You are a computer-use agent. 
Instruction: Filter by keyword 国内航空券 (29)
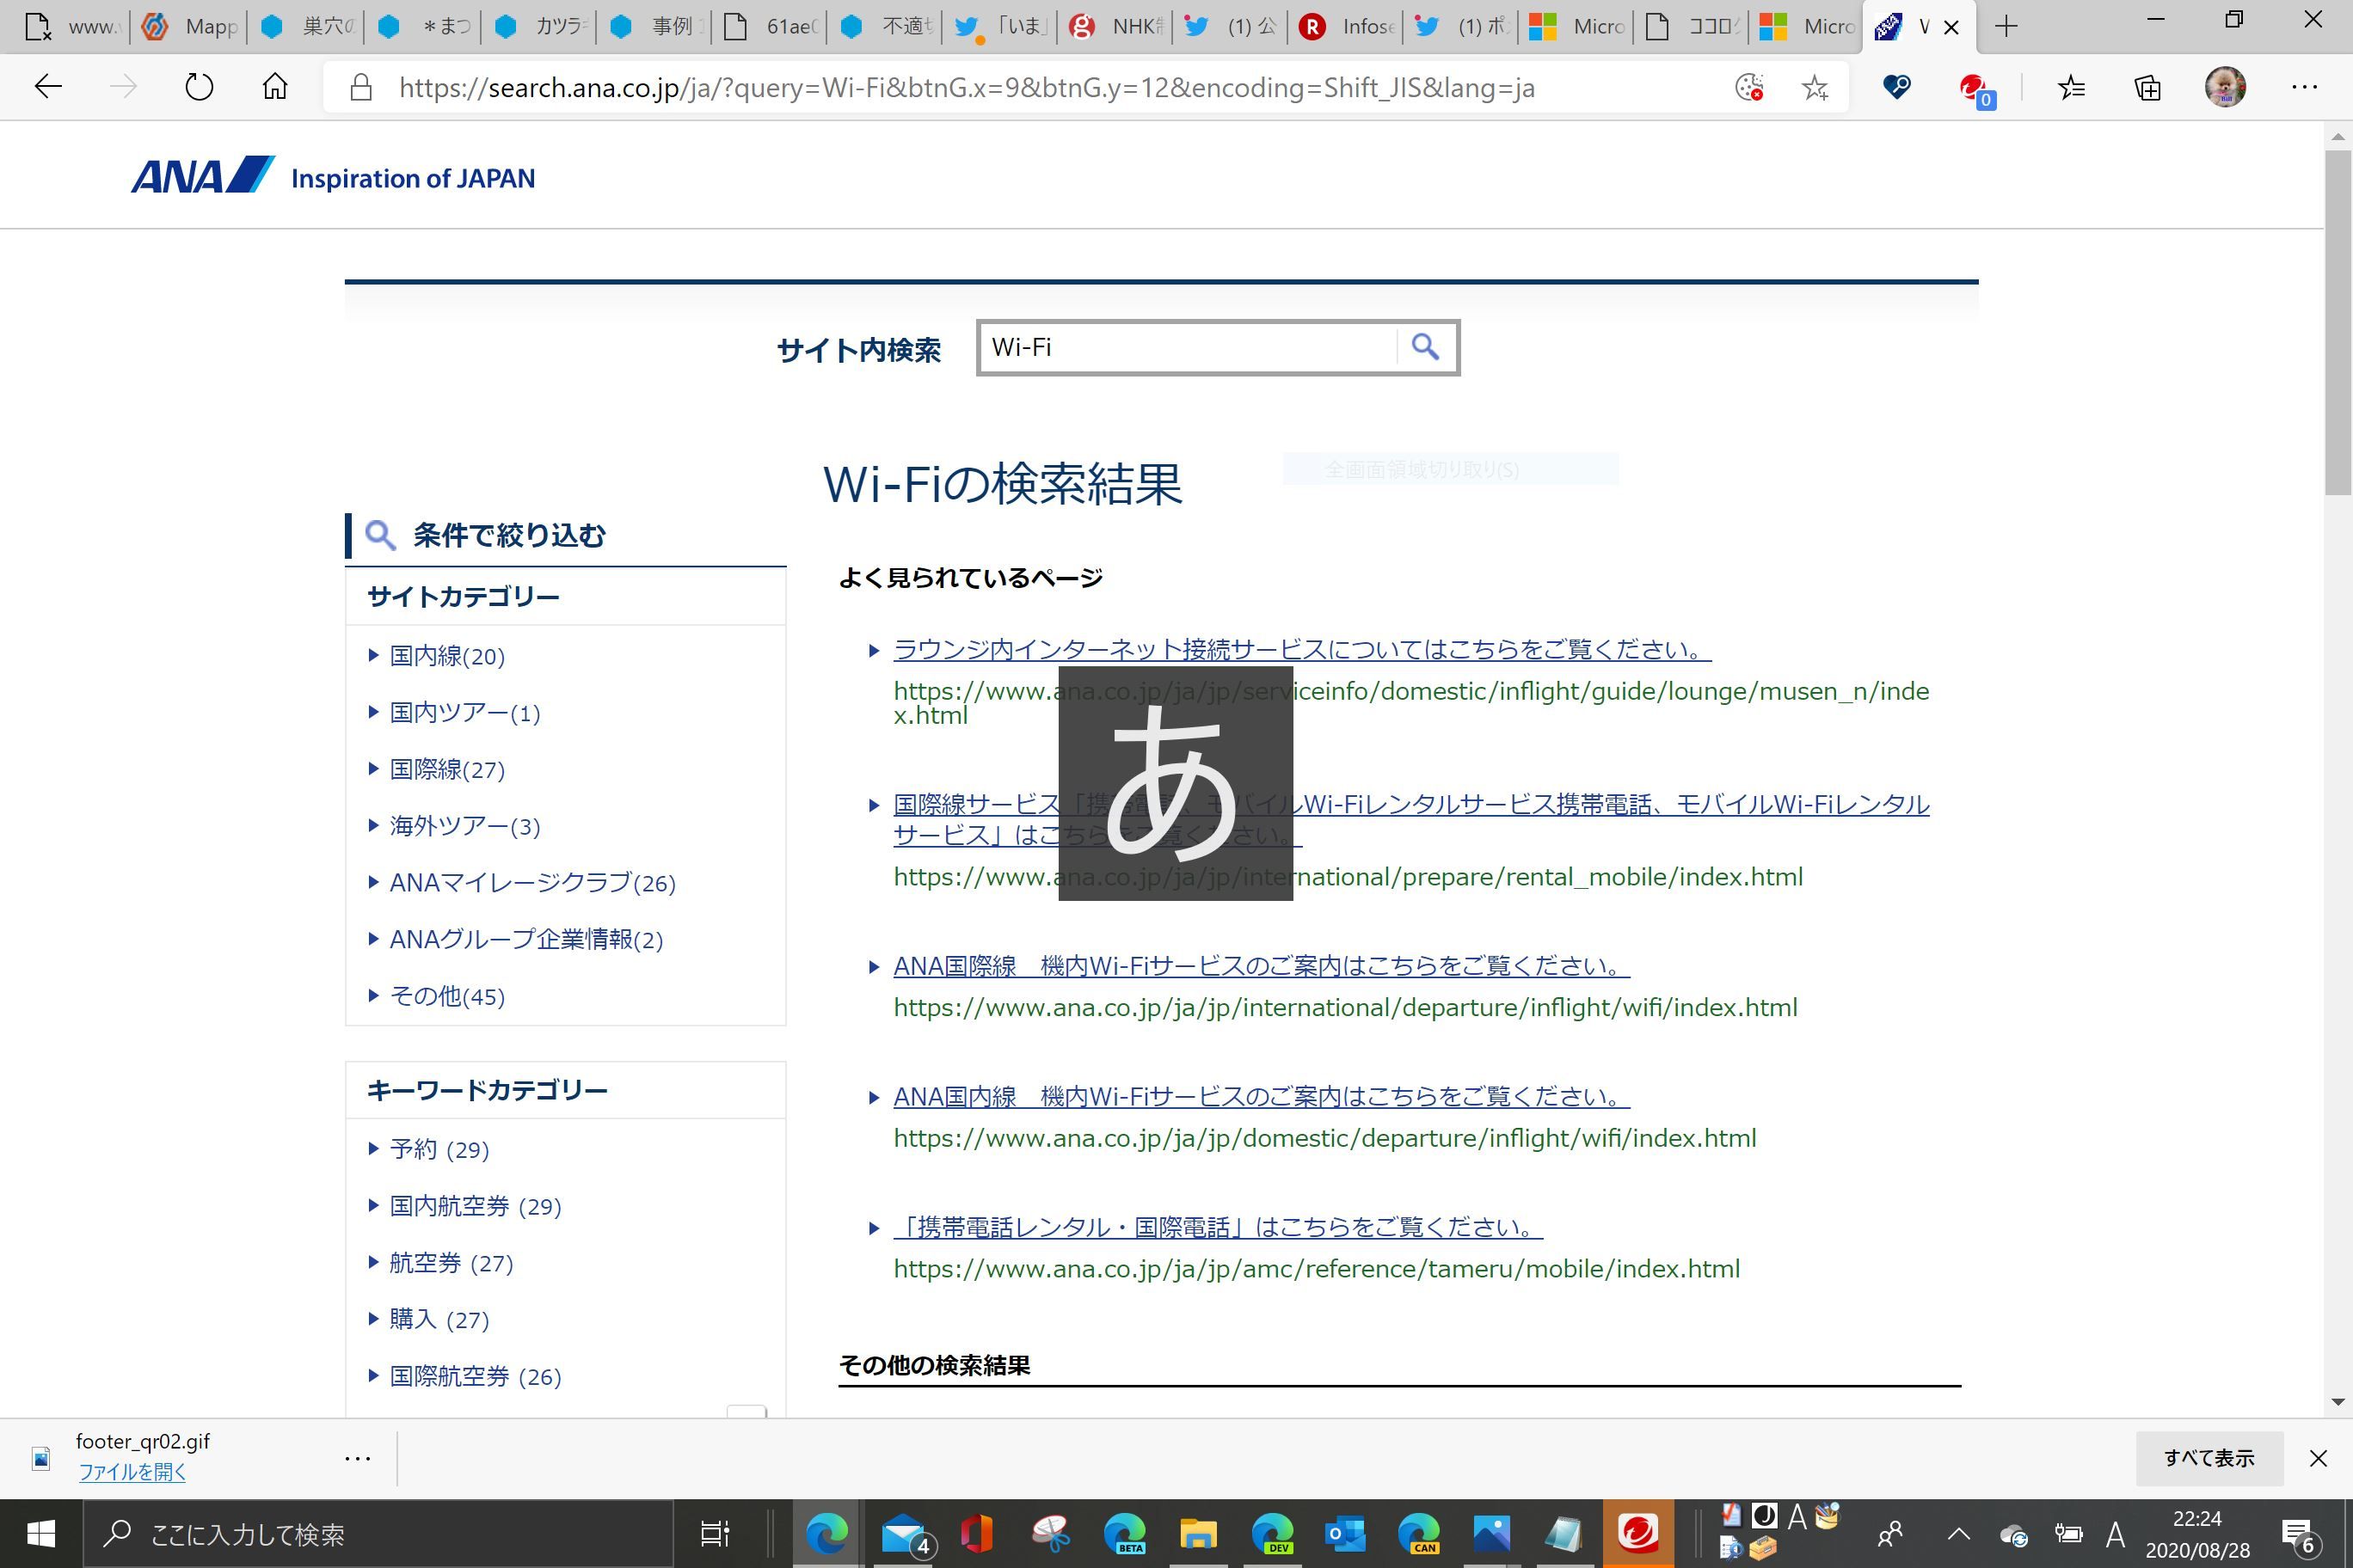(476, 1206)
